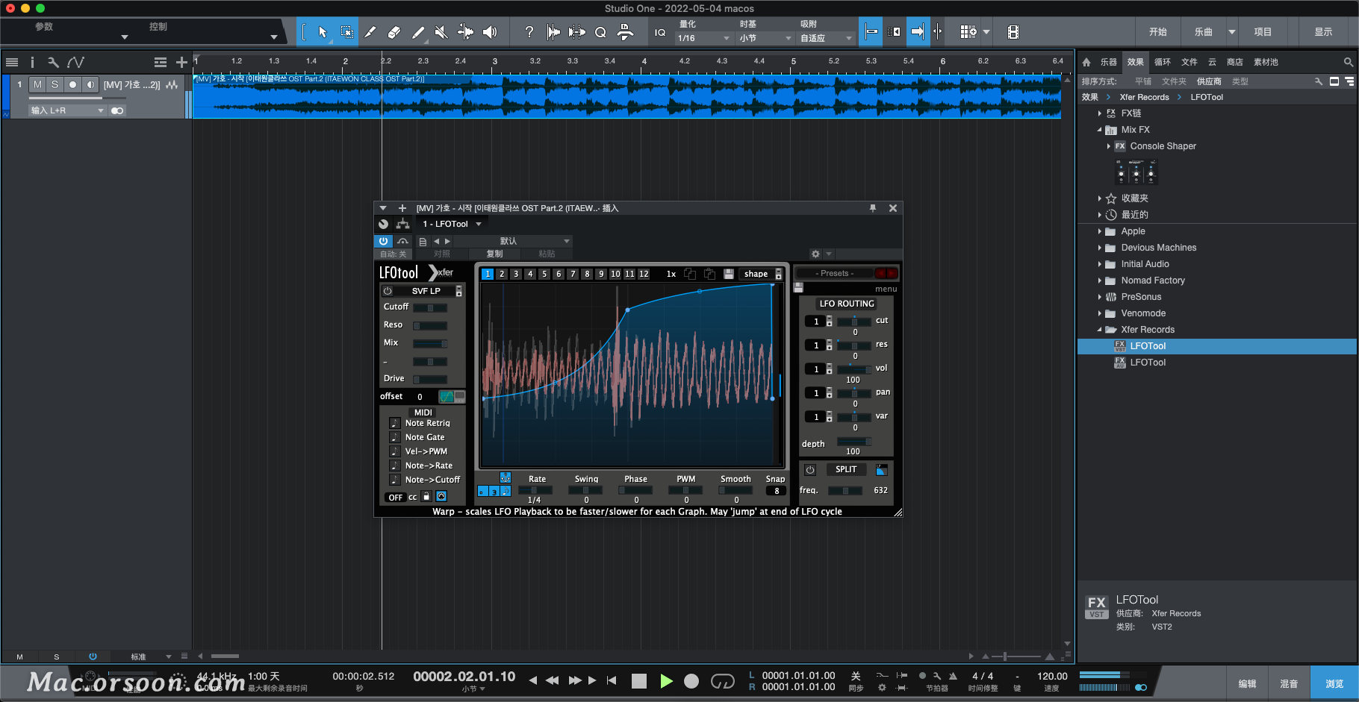Switch to 乐器 instruments tab in browser

(1109, 62)
